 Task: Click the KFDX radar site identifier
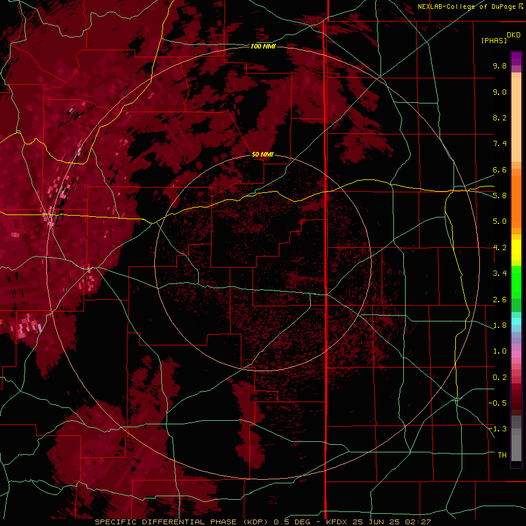(x=337, y=522)
